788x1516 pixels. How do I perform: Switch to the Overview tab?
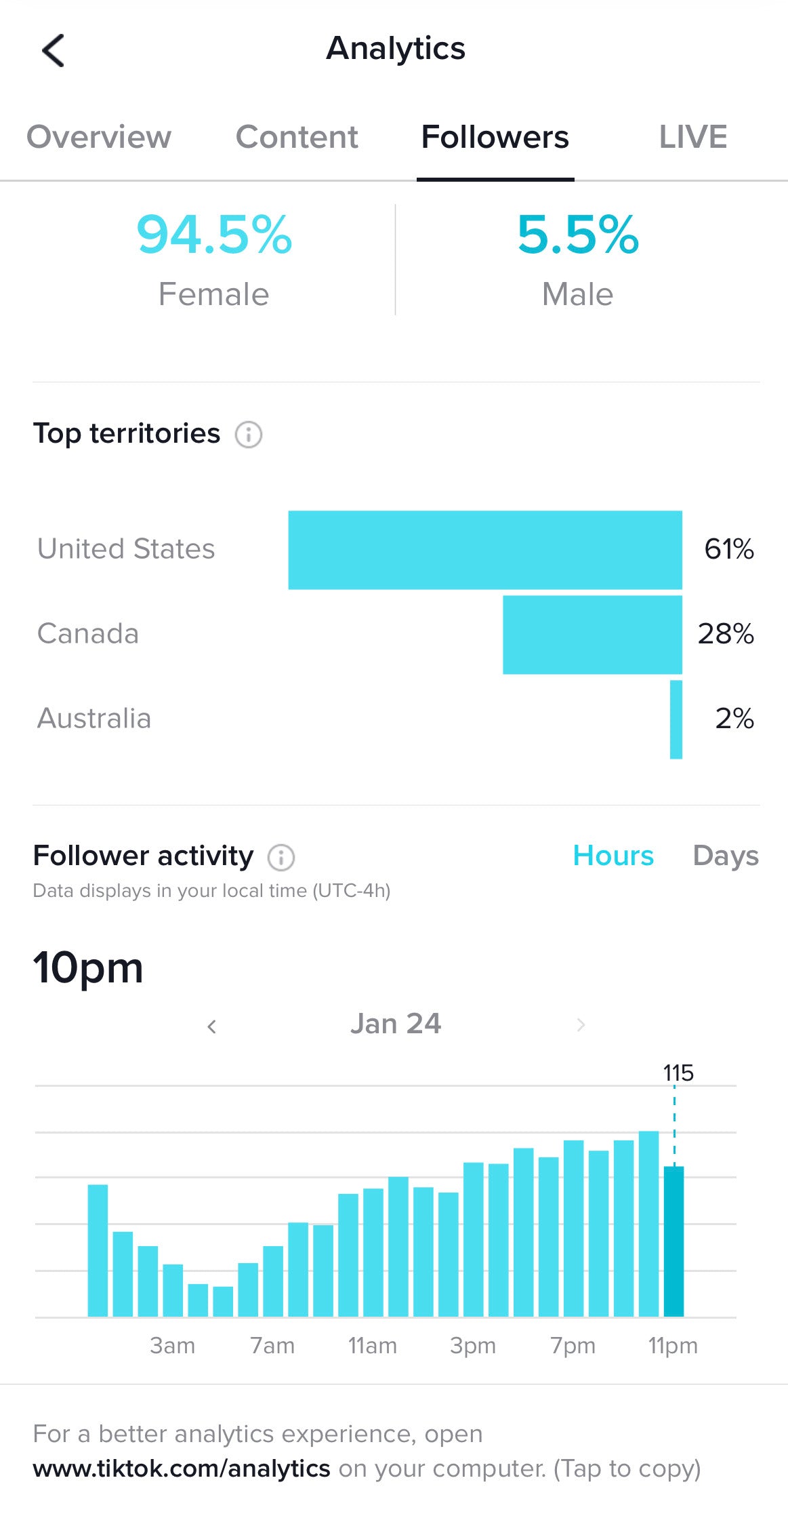(x=98, y=136)
